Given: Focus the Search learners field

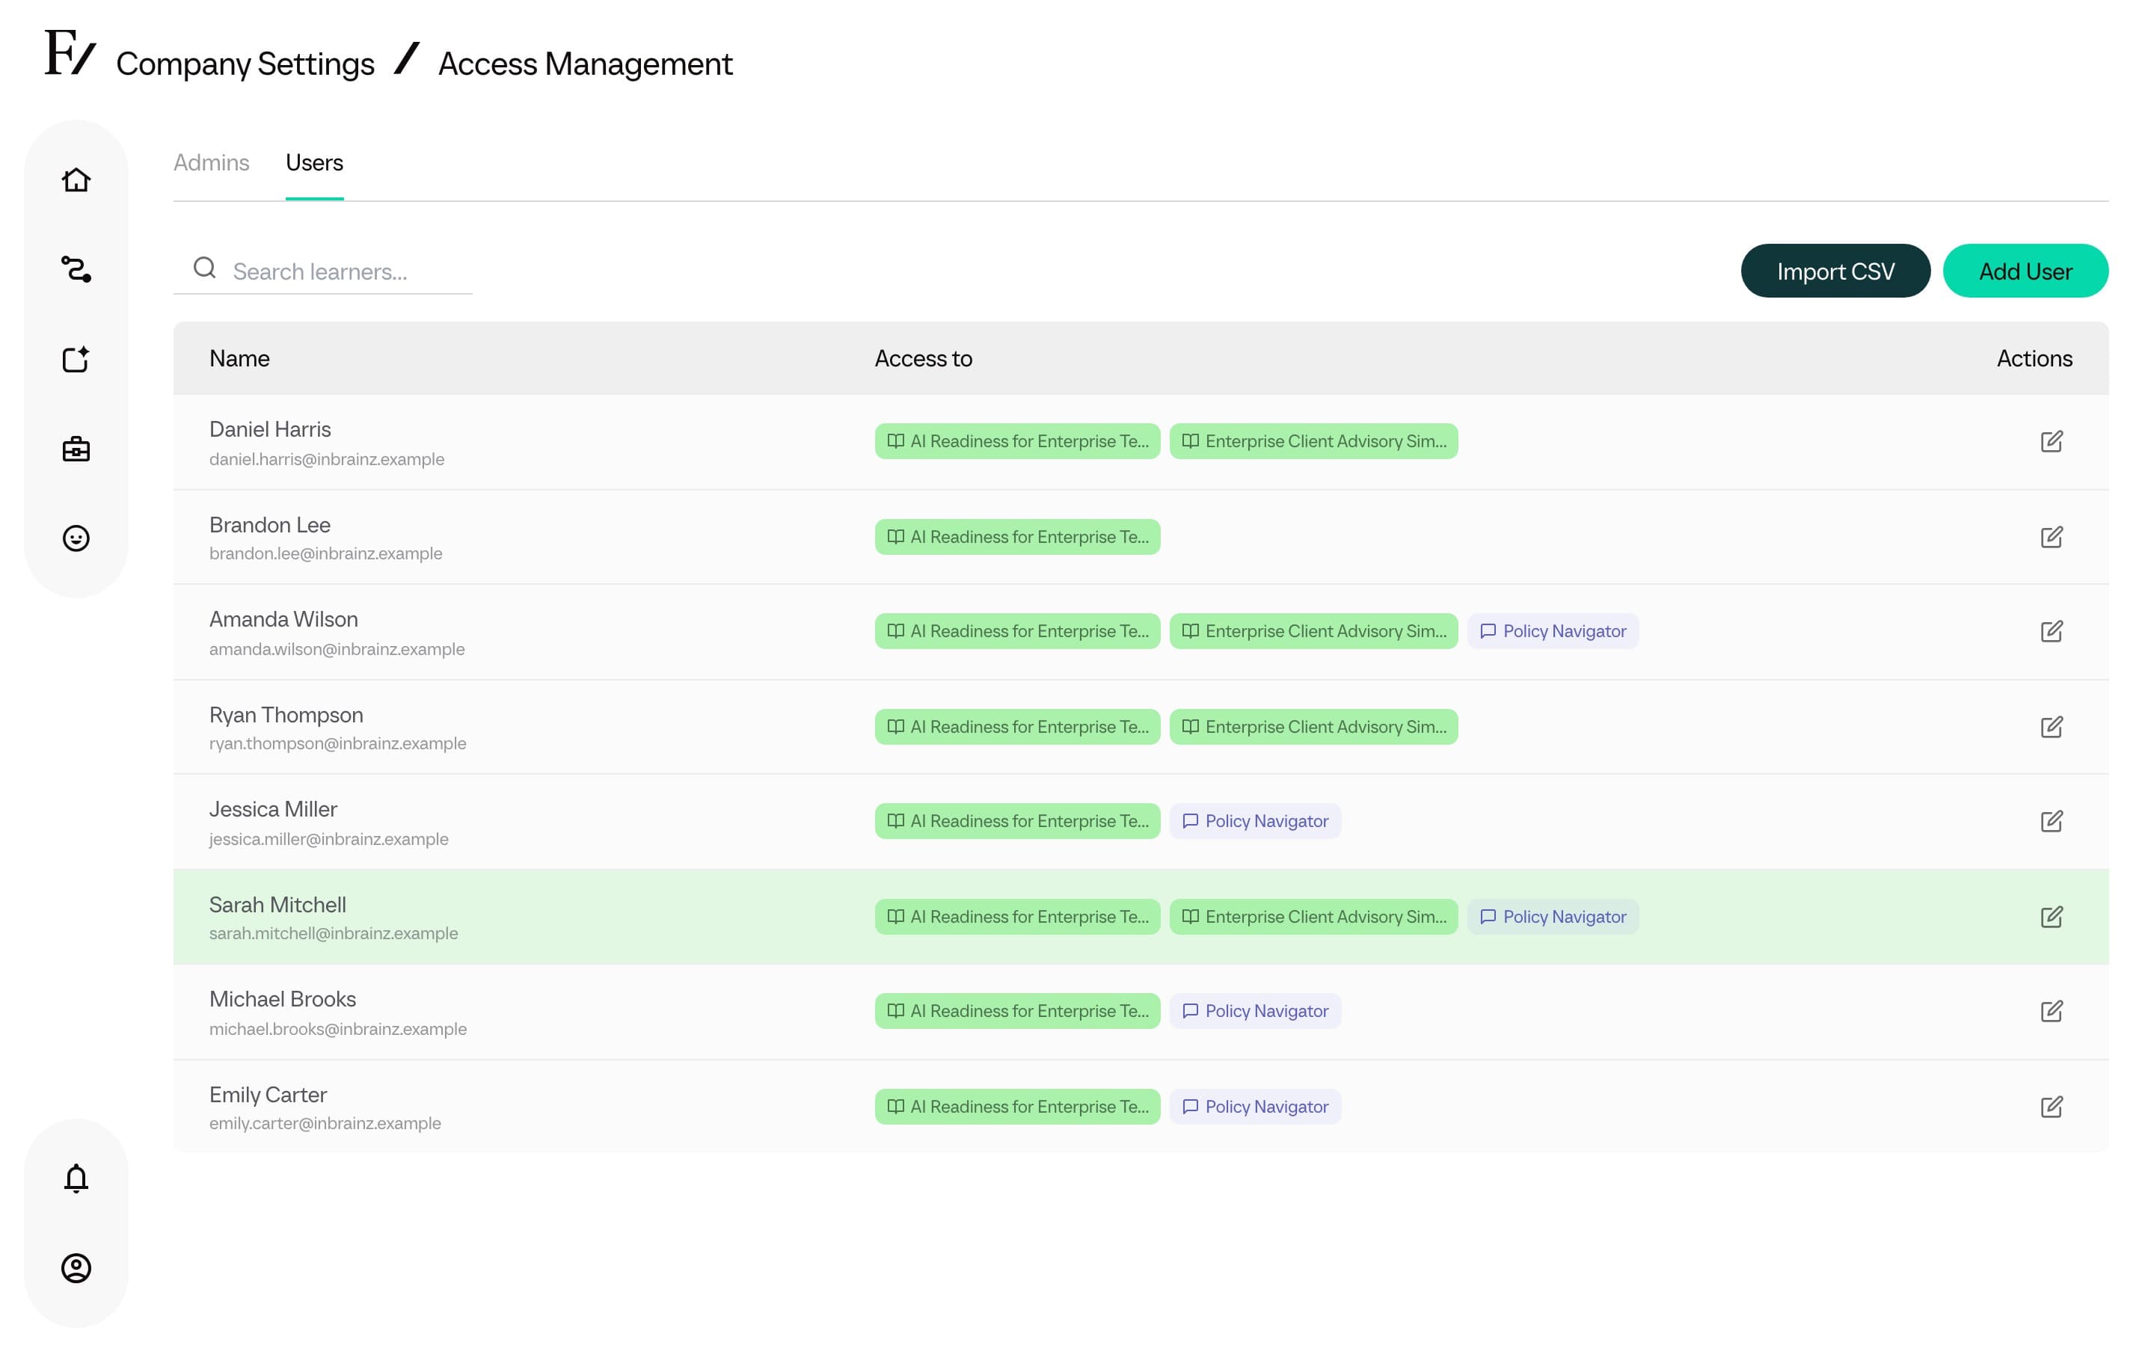Looking at the screenshot, I should [322, 271].
